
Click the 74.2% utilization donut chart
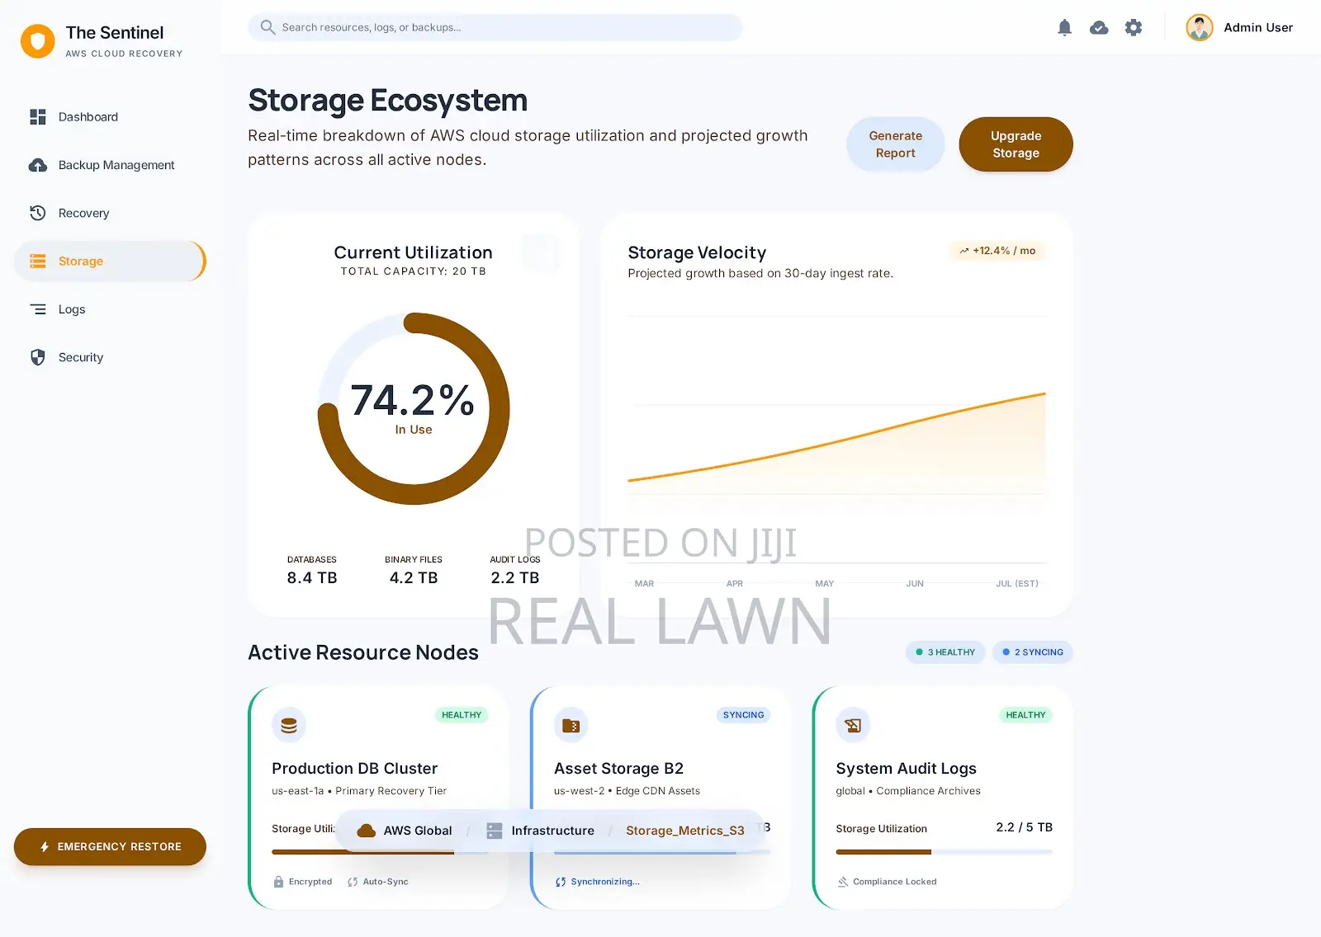tap(414, 408)
